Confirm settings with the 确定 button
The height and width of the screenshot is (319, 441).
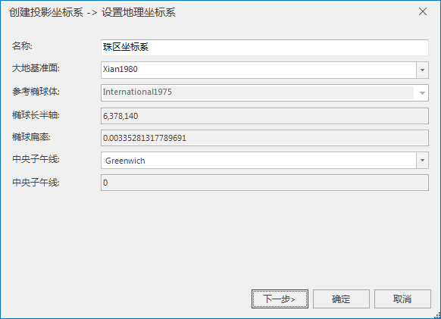point(341,299)
